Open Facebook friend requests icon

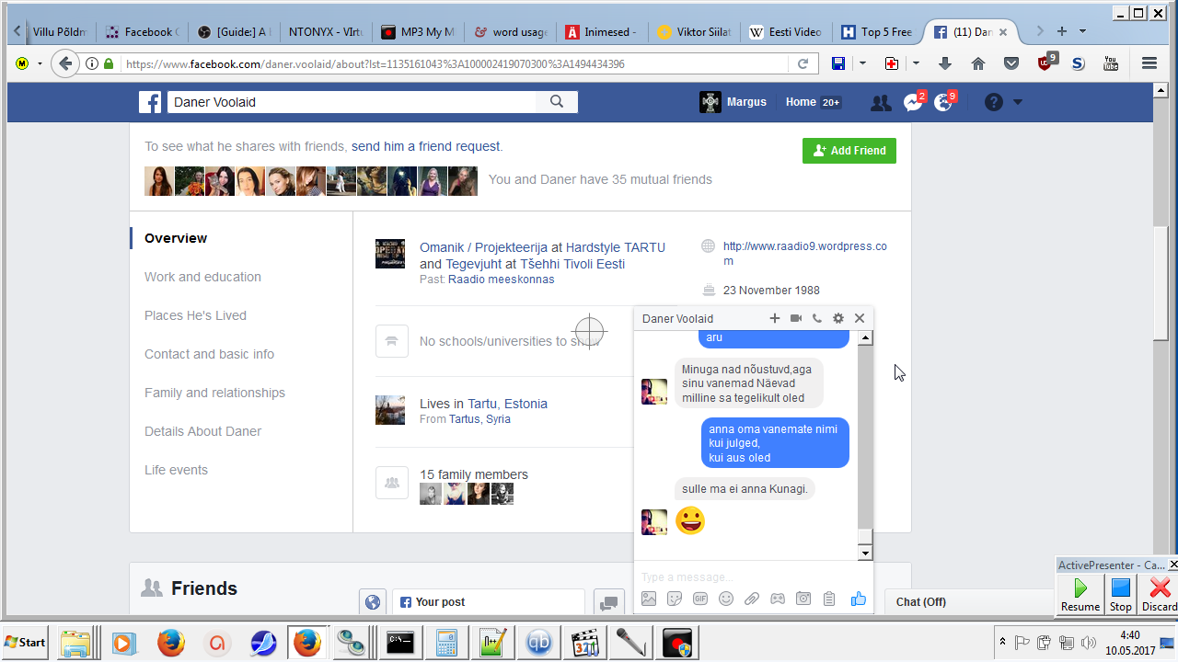881,102
